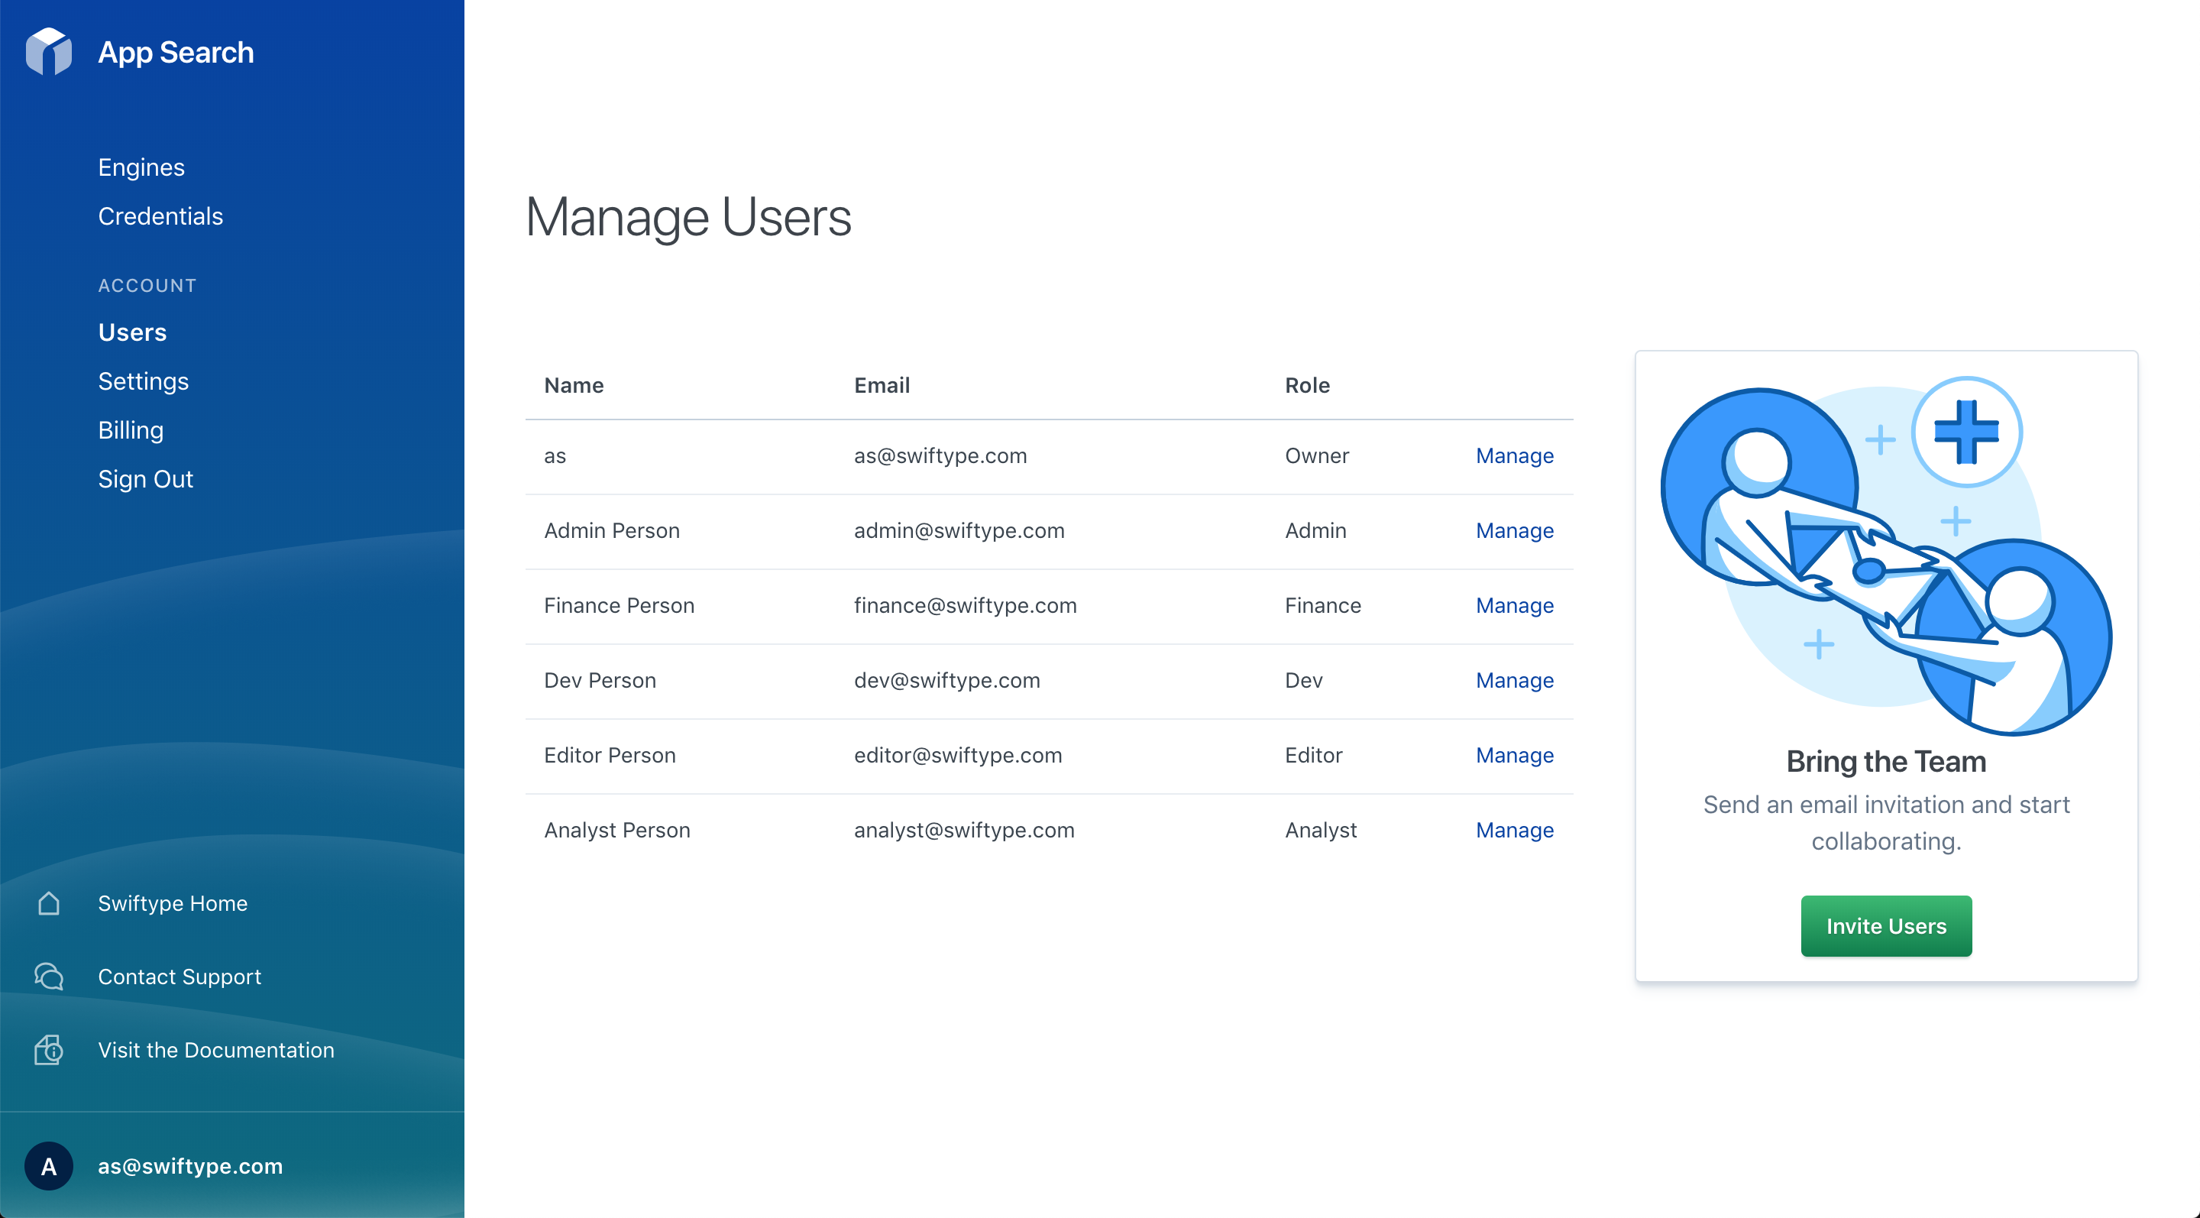The width and height of the screenshot is (2200, 1218).
Task: Manage the Editor Person account
Action: 1514,755
